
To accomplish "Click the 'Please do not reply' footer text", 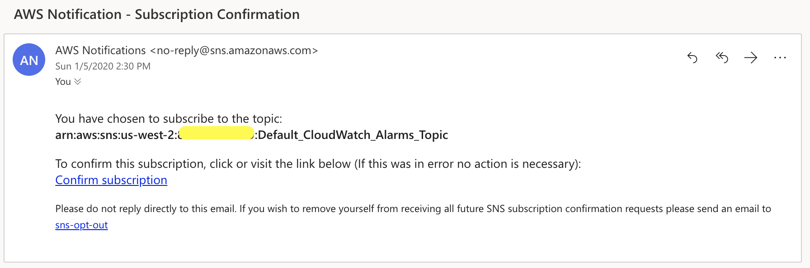I will pos(412,209).
